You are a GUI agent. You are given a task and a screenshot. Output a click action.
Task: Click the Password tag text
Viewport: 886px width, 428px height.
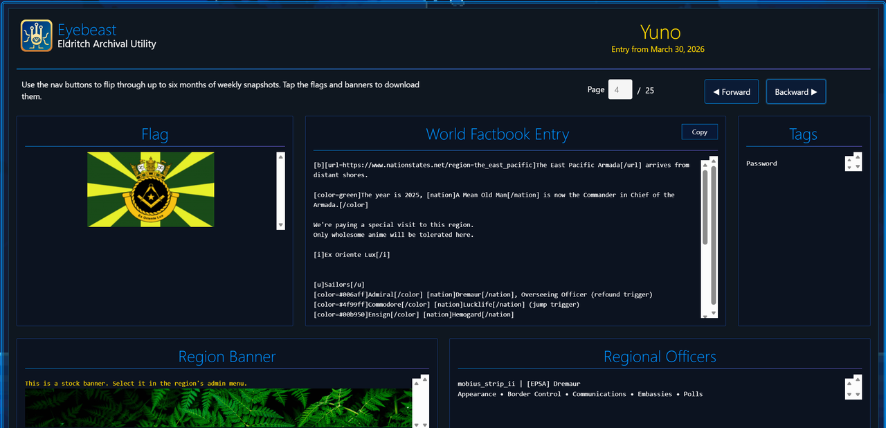761,163
